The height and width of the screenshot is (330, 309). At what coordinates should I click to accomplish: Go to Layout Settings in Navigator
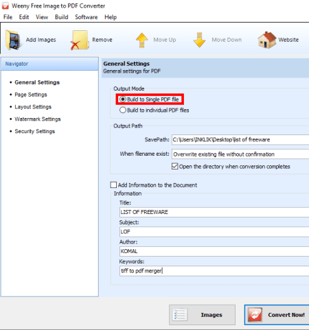point(33,107)
